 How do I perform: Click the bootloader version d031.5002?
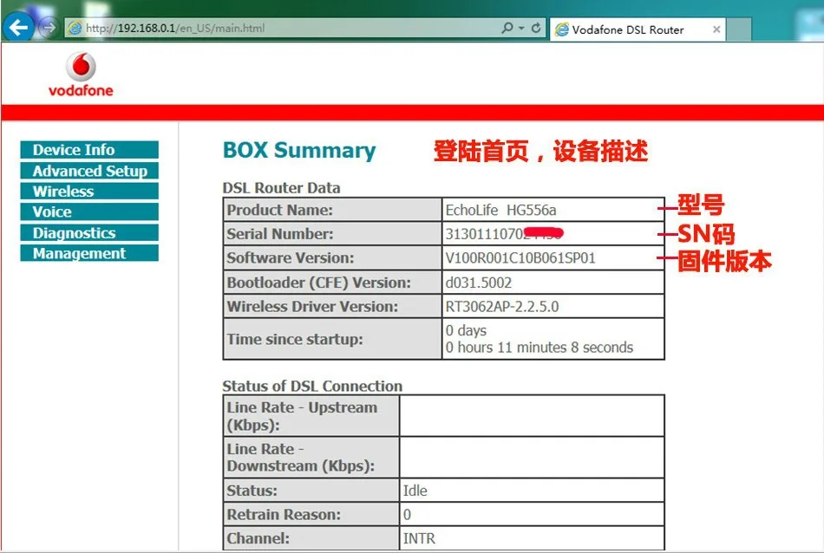click(x=478, y=283)
